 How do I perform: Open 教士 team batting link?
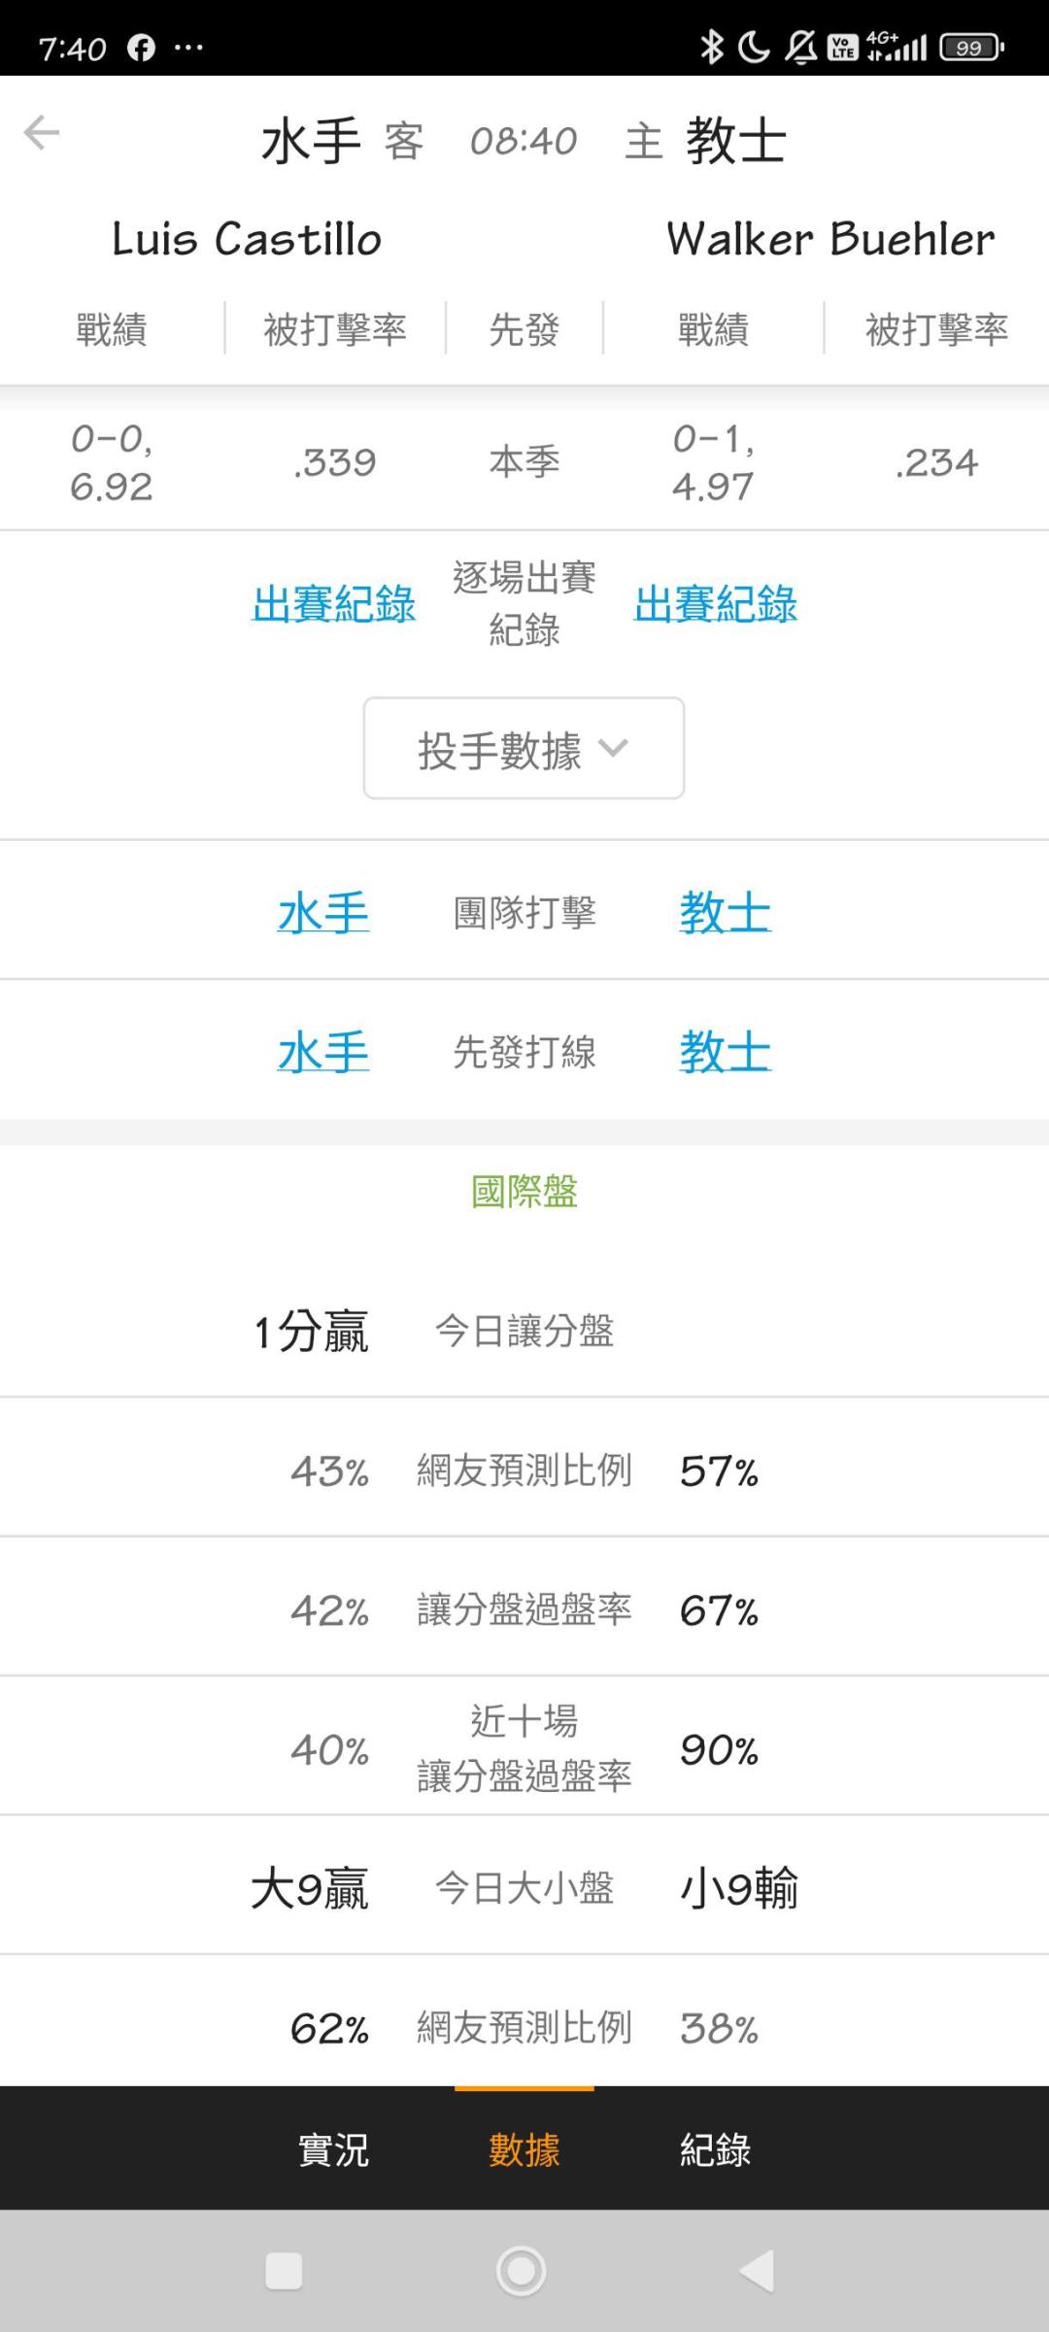click(725, 913)
